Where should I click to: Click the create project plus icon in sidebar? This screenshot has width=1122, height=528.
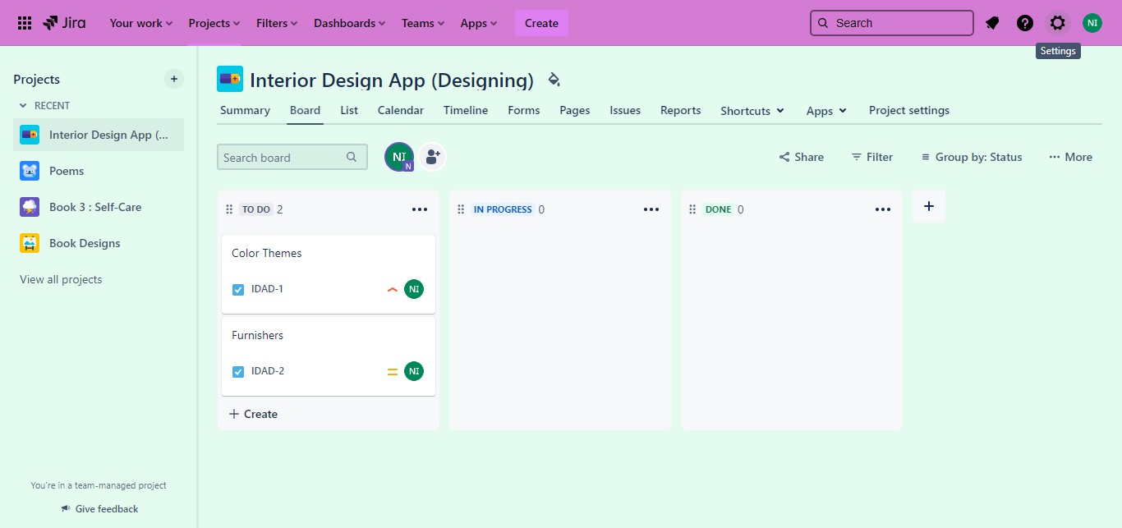coord(174,80)
